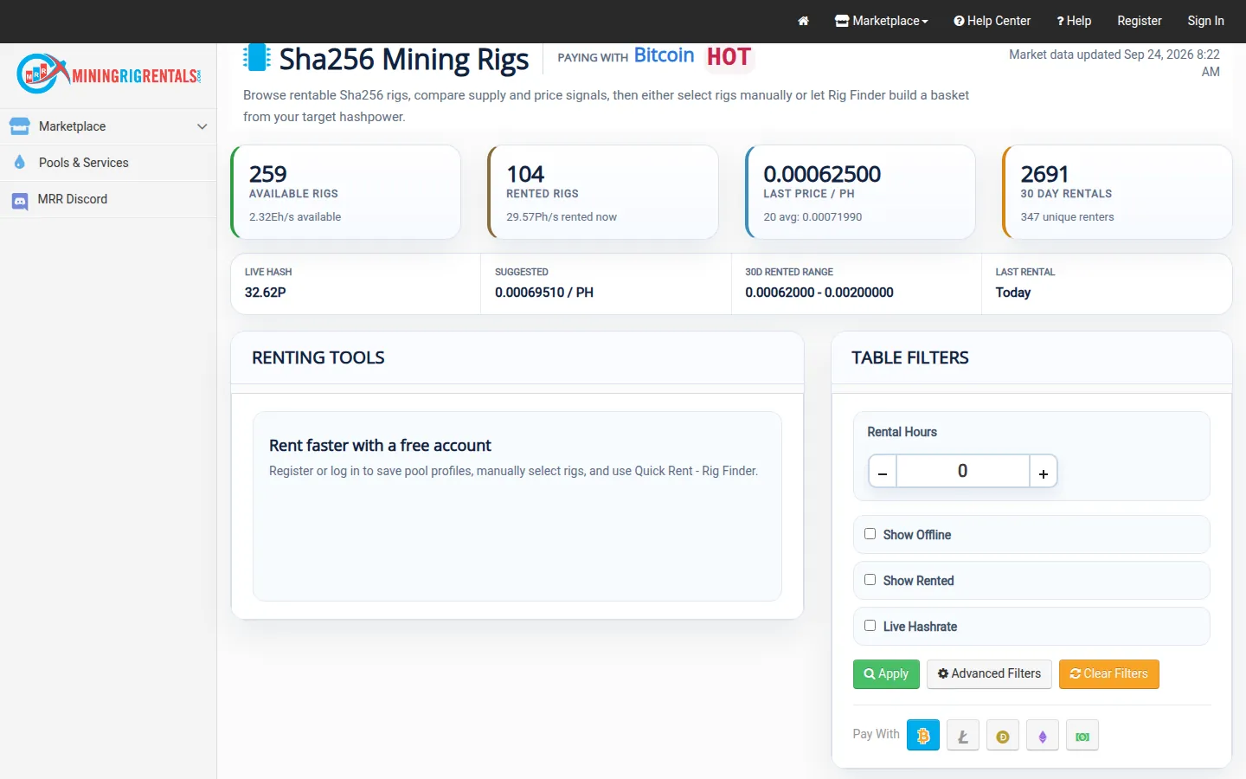Click the 2691 30 Day Rentals card
This screenshot has width=1246, height=779.
pyautogui.click(x=1117, y=192)
